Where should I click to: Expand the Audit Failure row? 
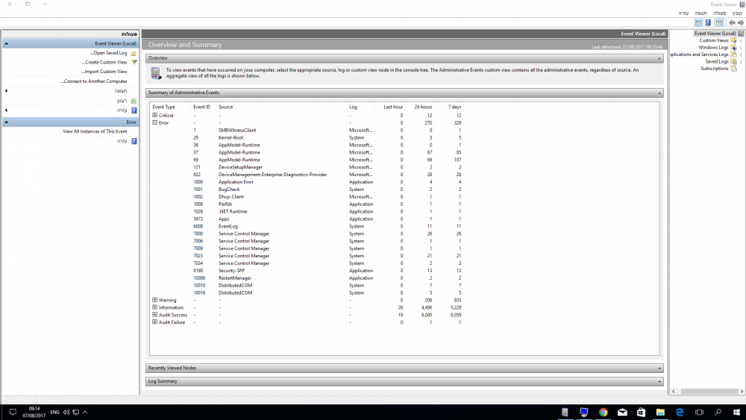[154, 322]
